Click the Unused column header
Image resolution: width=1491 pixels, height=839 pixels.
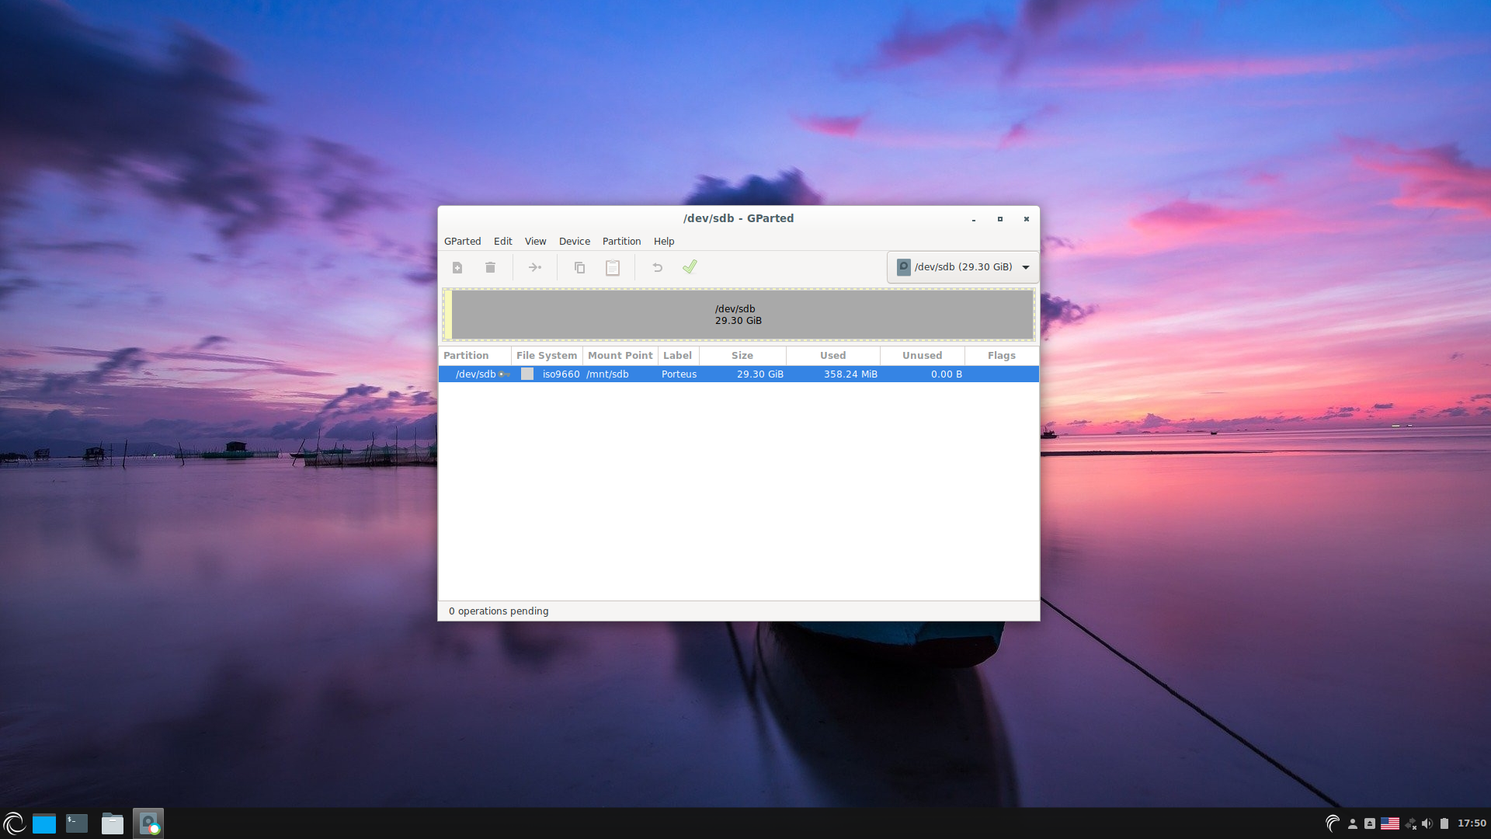[x=923, y=355]
